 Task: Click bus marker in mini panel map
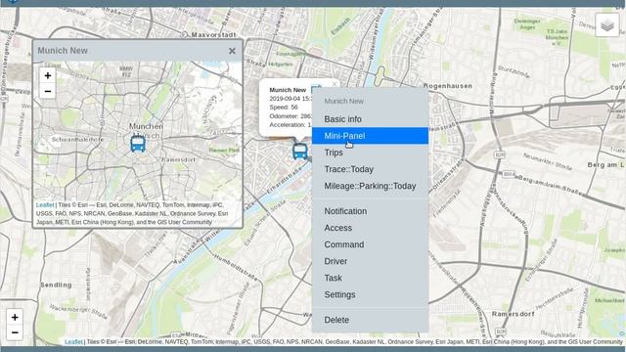(138, 144)
